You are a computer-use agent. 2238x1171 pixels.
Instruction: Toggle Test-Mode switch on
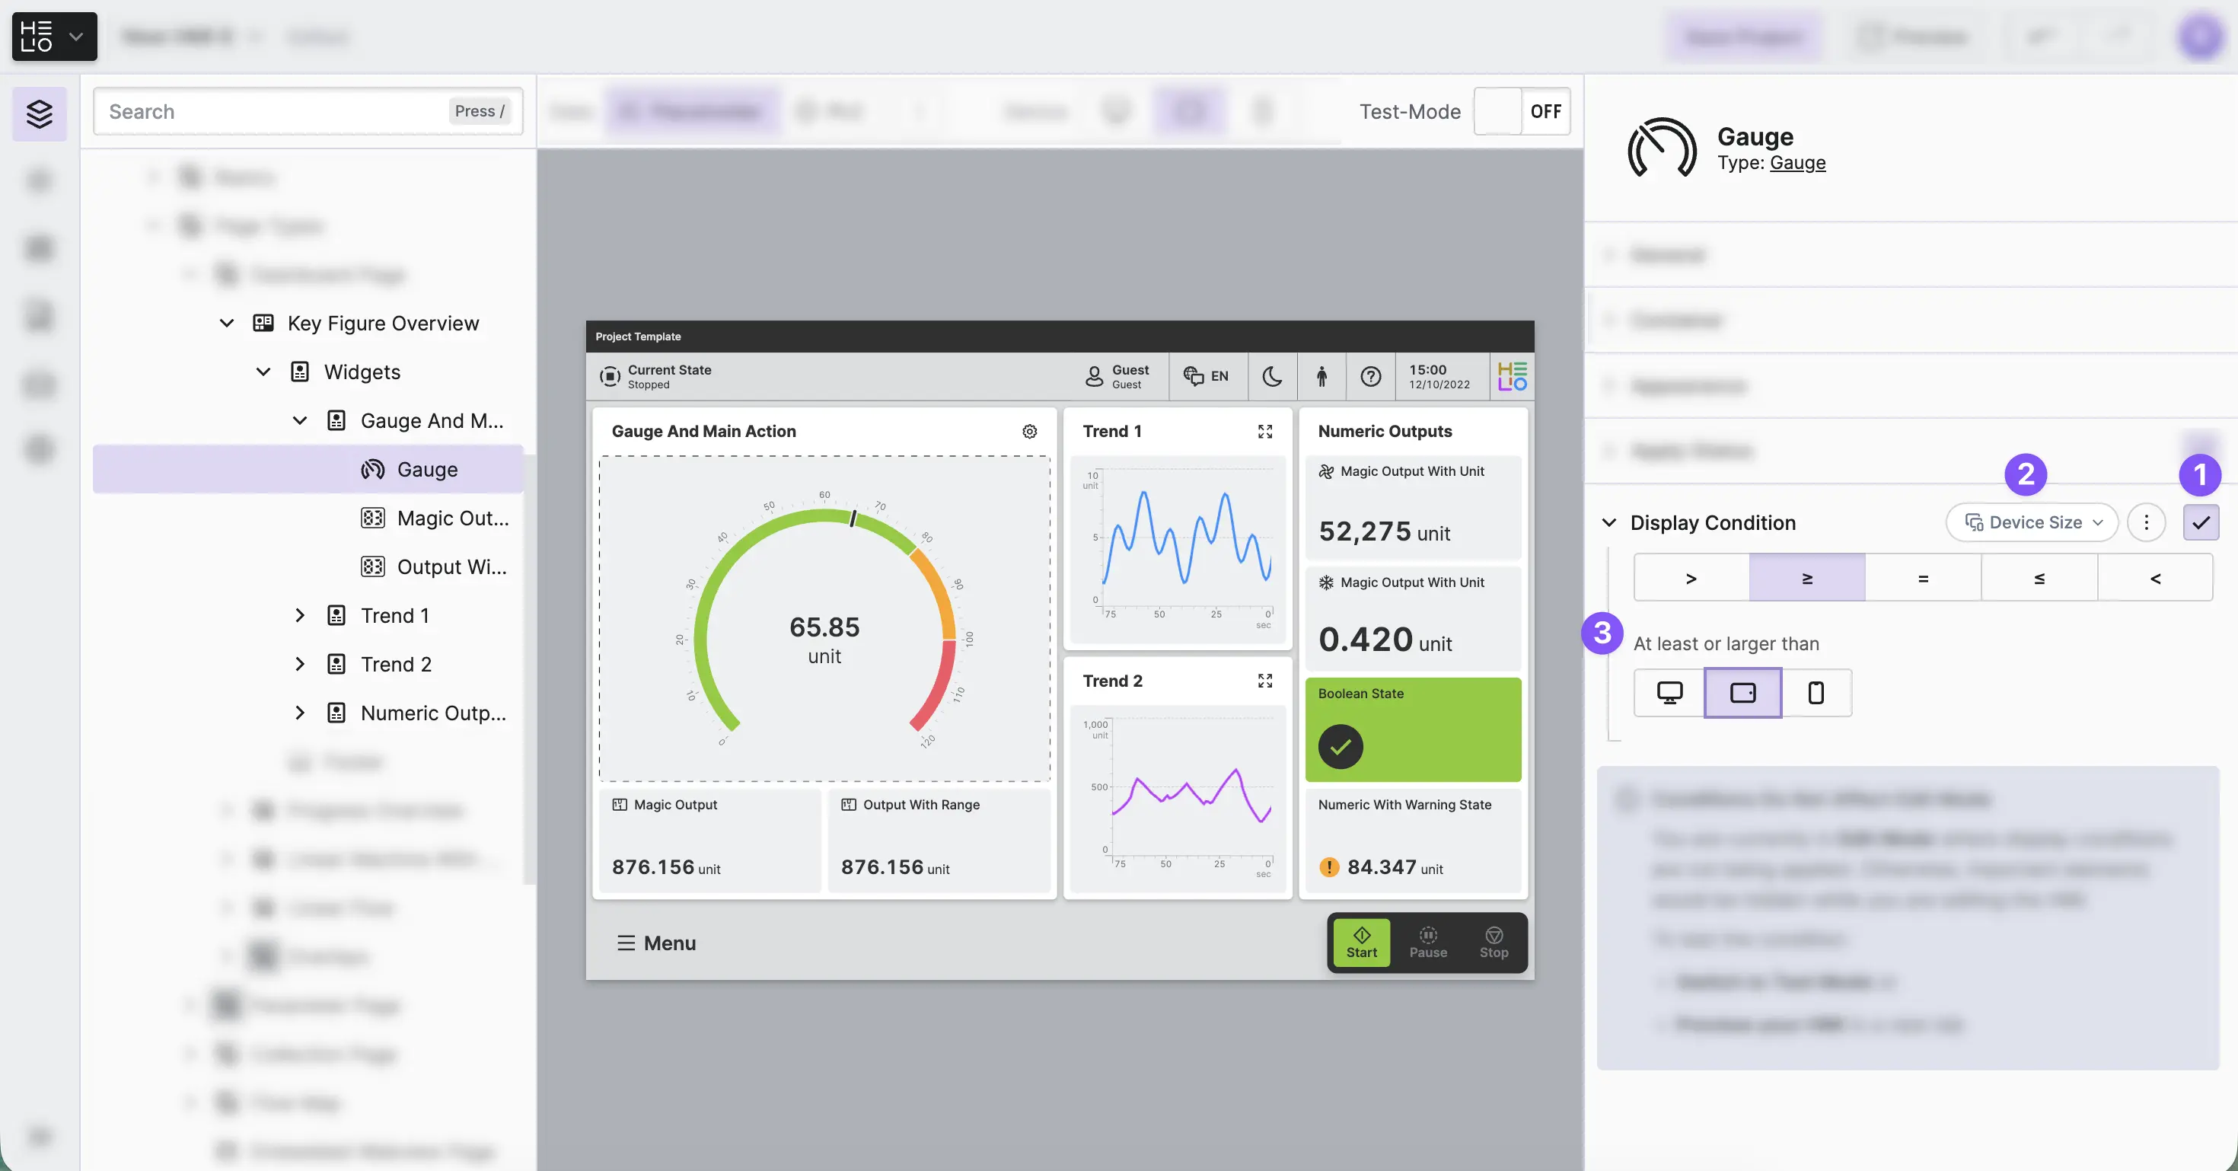1521,111
